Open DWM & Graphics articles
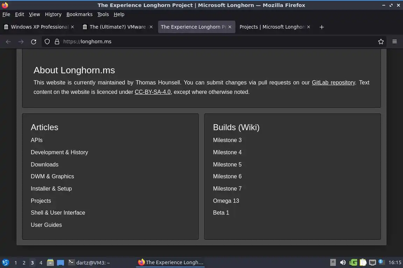Viewport: 403px width, 268px height. point(52,177)
